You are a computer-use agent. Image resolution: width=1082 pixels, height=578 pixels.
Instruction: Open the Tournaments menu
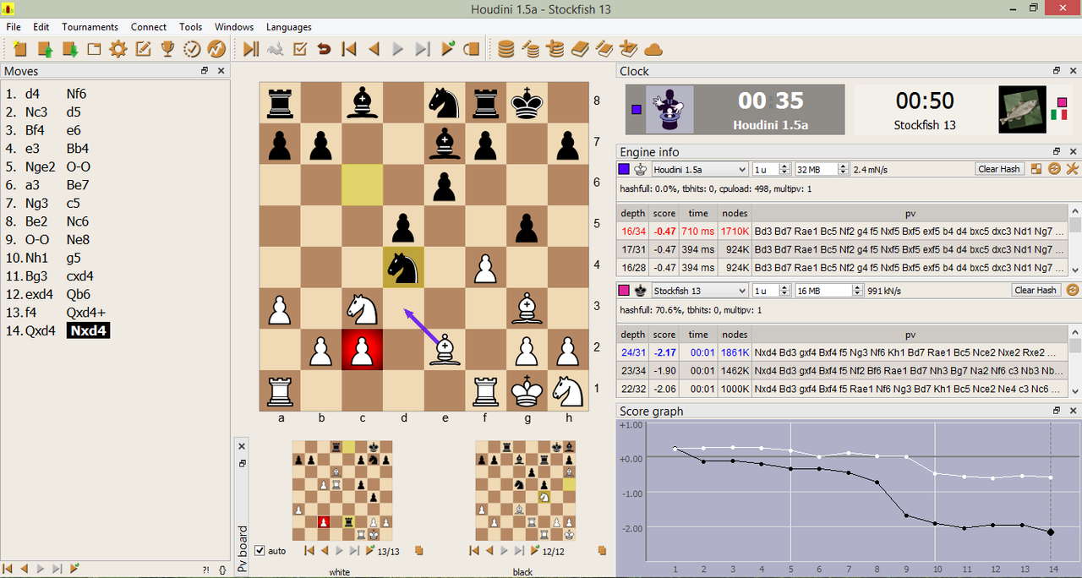coord(90,27)
